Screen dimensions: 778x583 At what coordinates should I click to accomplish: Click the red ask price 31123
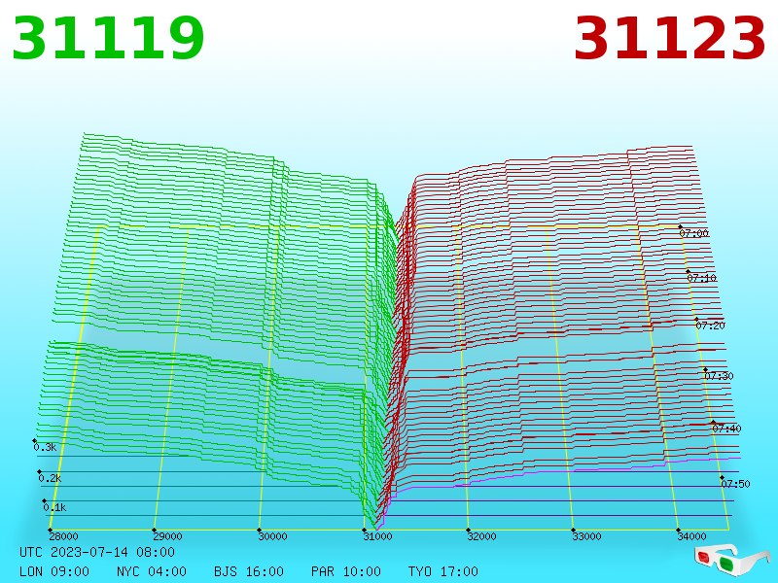669,38
